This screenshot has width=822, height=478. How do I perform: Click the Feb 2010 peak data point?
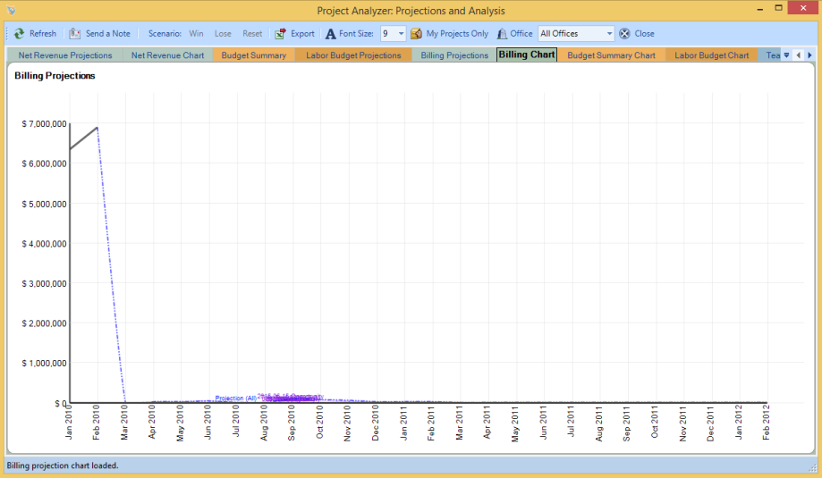click(97, 127)
